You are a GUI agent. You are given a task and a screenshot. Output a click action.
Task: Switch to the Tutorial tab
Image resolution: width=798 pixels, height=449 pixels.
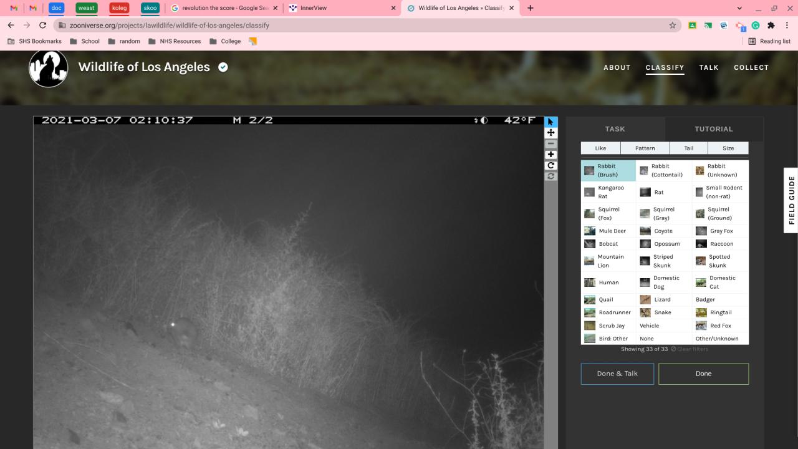pyautogui.click(x=714, y=129)
